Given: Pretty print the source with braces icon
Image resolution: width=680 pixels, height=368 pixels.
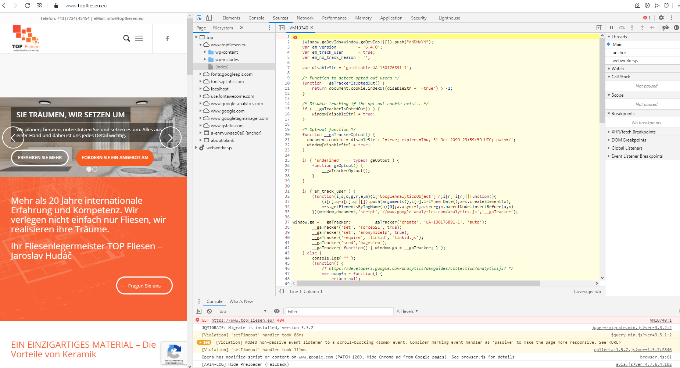Looking at the screenshot, I should pyautogui.click(x=282, y=291).
